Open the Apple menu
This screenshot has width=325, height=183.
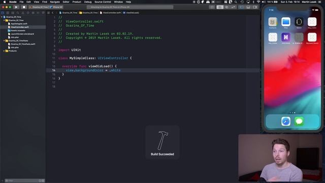click(4, 2)
